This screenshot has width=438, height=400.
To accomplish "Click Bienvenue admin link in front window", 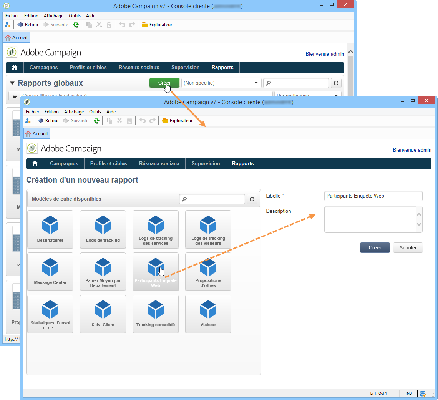I will pos(412,150).
